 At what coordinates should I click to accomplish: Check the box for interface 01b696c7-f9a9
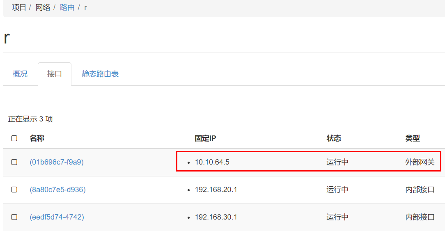pos(14,162)
